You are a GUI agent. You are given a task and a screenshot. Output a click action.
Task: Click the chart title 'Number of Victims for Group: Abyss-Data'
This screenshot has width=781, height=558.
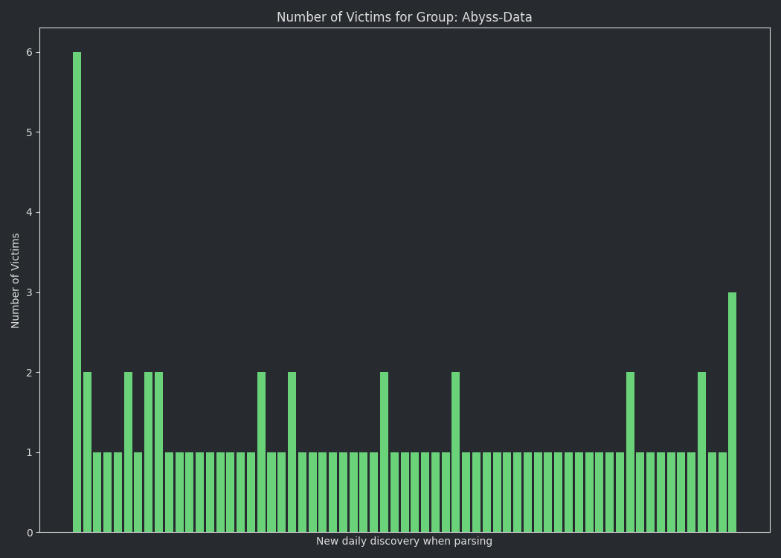(404, 17)
